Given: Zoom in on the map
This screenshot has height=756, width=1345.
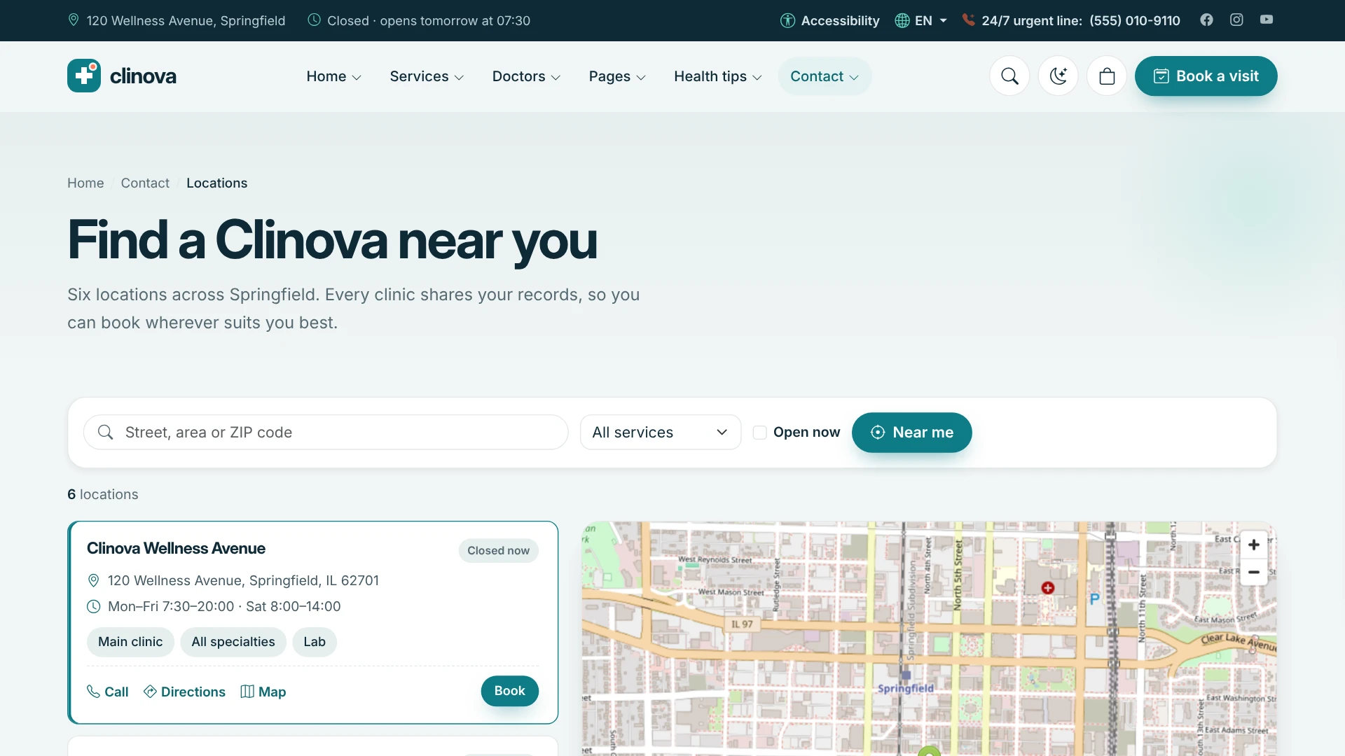Looking at the screenshot, I should (x=1254, y=545).
